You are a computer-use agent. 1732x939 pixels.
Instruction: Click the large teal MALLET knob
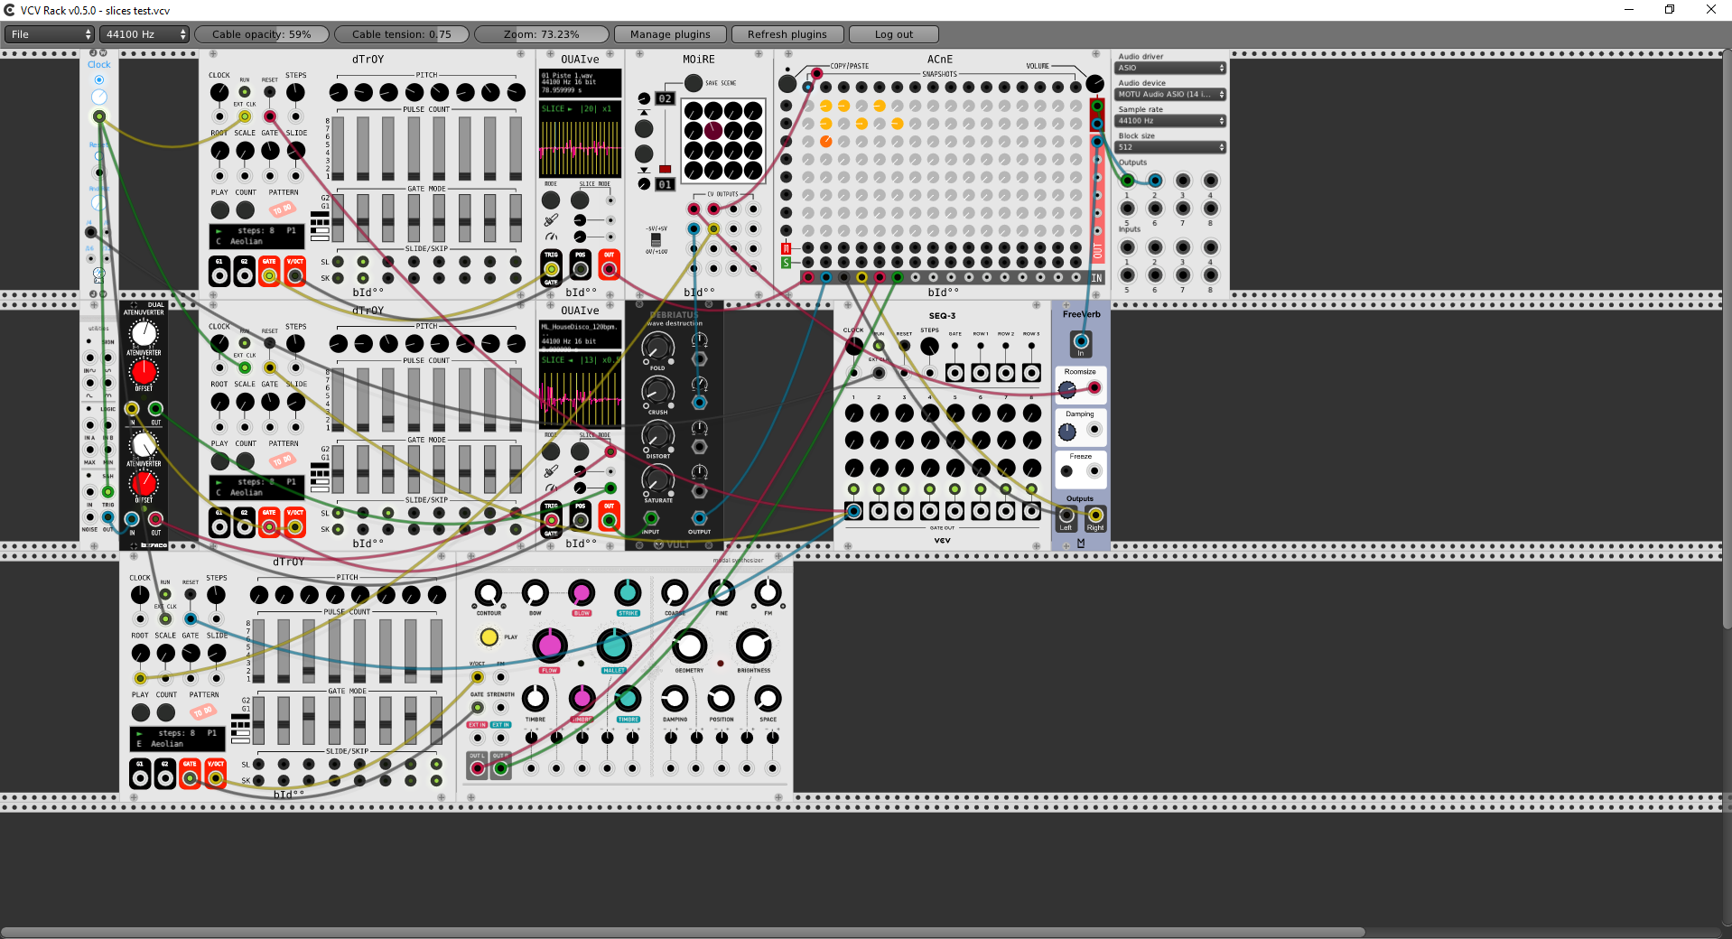[614, 645]
